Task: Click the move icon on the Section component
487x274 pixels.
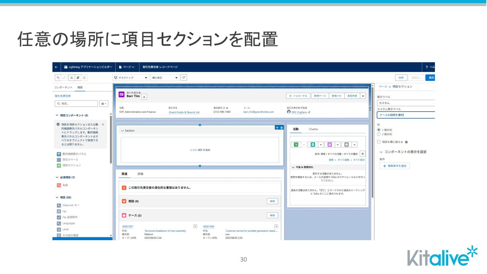Action: [x=277, y=128]
